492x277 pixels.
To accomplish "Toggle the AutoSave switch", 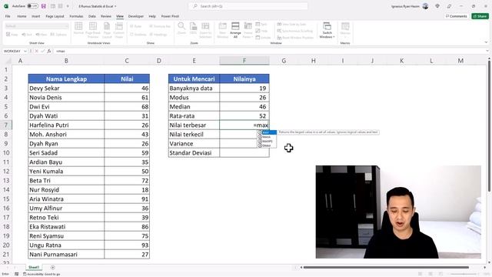I will point(32,6).
